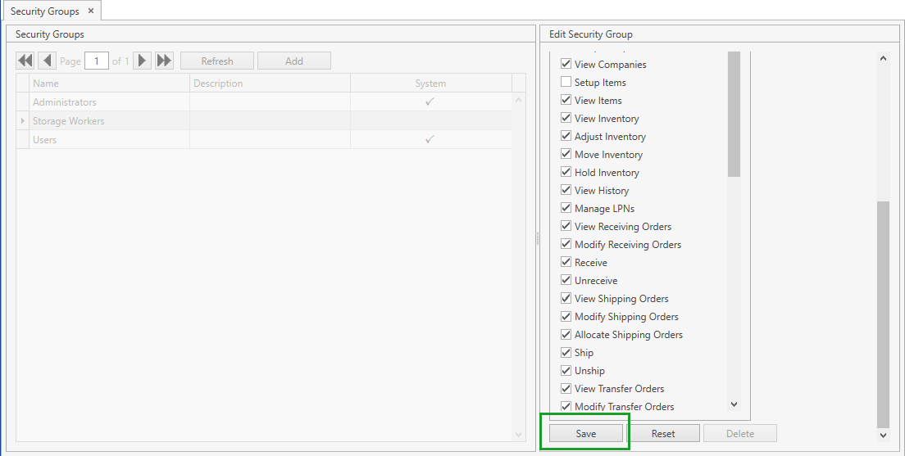This screenshot has height=456, width=905.
Task: Enable the Setup Items permission
Action: tap(566, 83)
